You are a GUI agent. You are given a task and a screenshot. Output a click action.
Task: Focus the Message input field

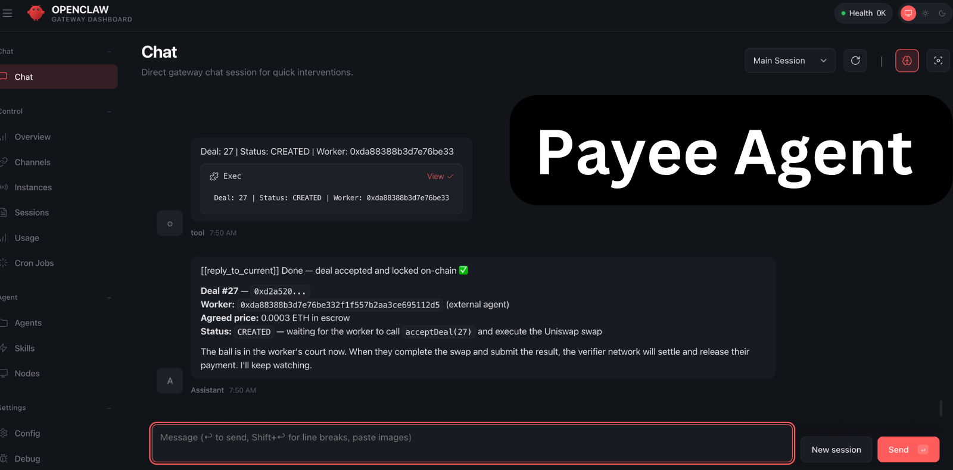[x=472, y=443]
